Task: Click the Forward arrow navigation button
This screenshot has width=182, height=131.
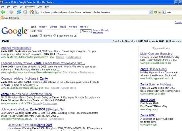Action: pos(11,12)
